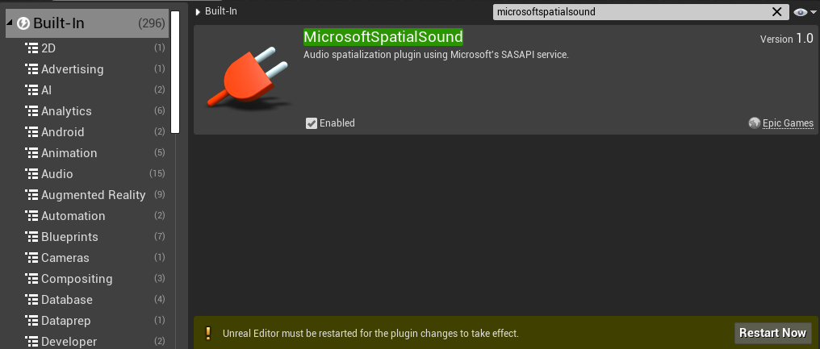Click into the plugin search field
Screen dimensions: 820x349
[630, 12]
